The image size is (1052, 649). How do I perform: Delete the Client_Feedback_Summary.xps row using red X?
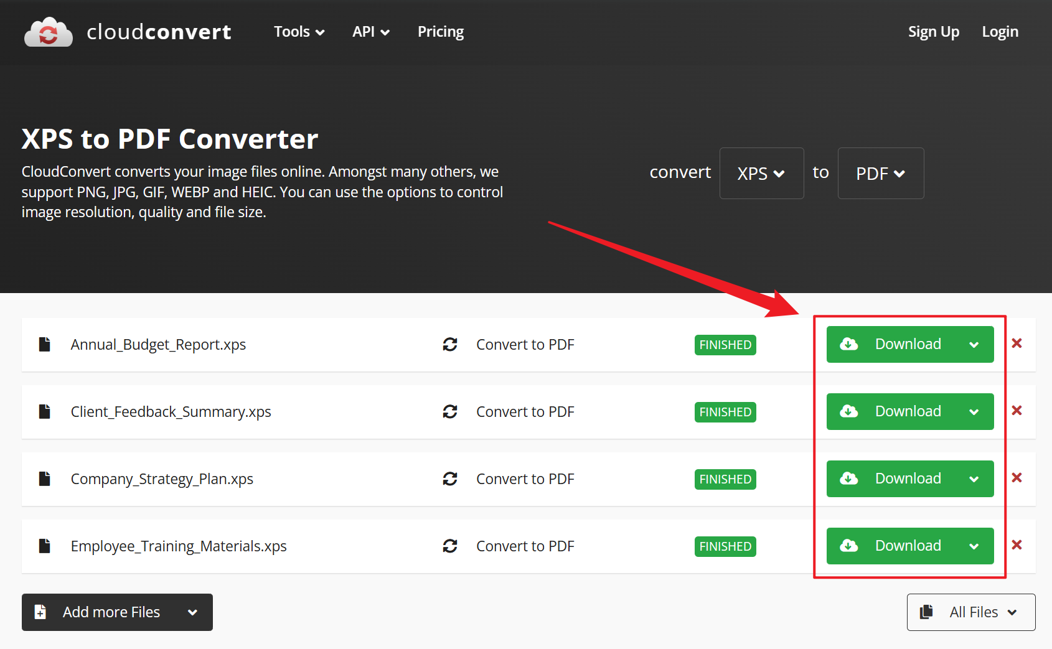[x=1017, y=411]
